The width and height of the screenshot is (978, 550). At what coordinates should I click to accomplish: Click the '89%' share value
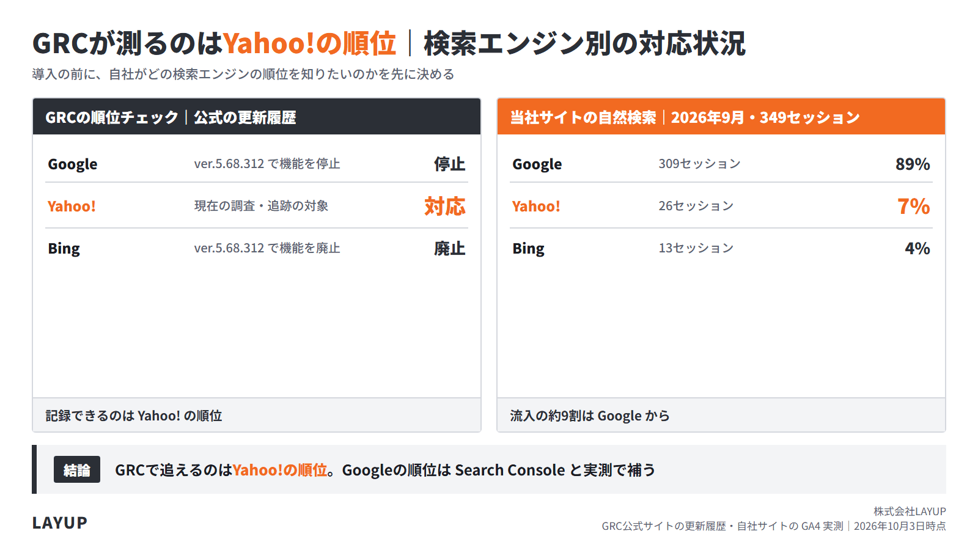coord(913,164)
